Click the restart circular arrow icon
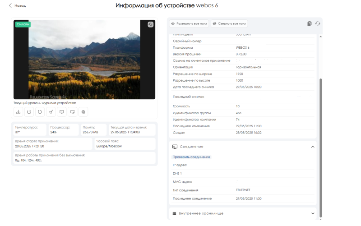Viewport: 361px width, 226px height. coord(40,112)
